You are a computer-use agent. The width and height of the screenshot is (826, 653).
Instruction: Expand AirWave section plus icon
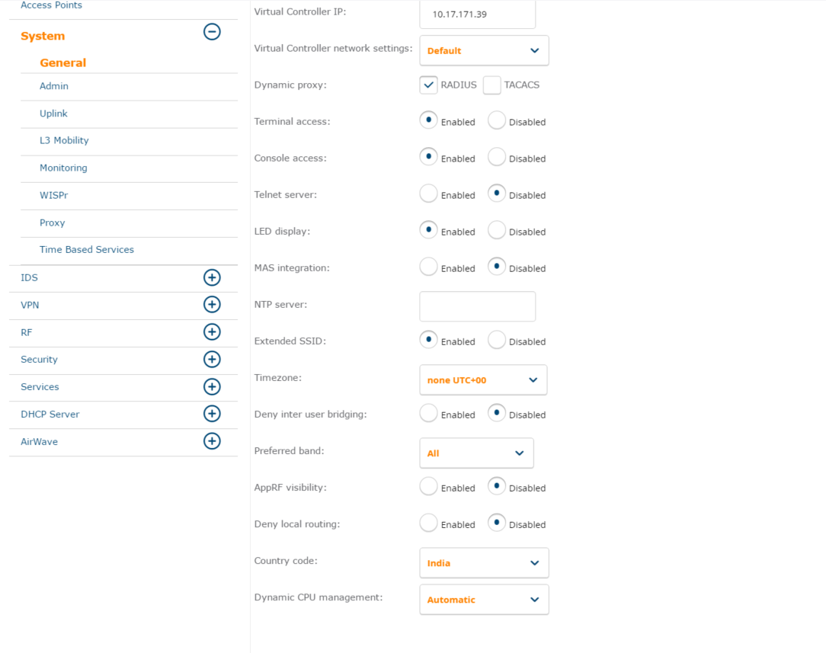coord(212,441)
